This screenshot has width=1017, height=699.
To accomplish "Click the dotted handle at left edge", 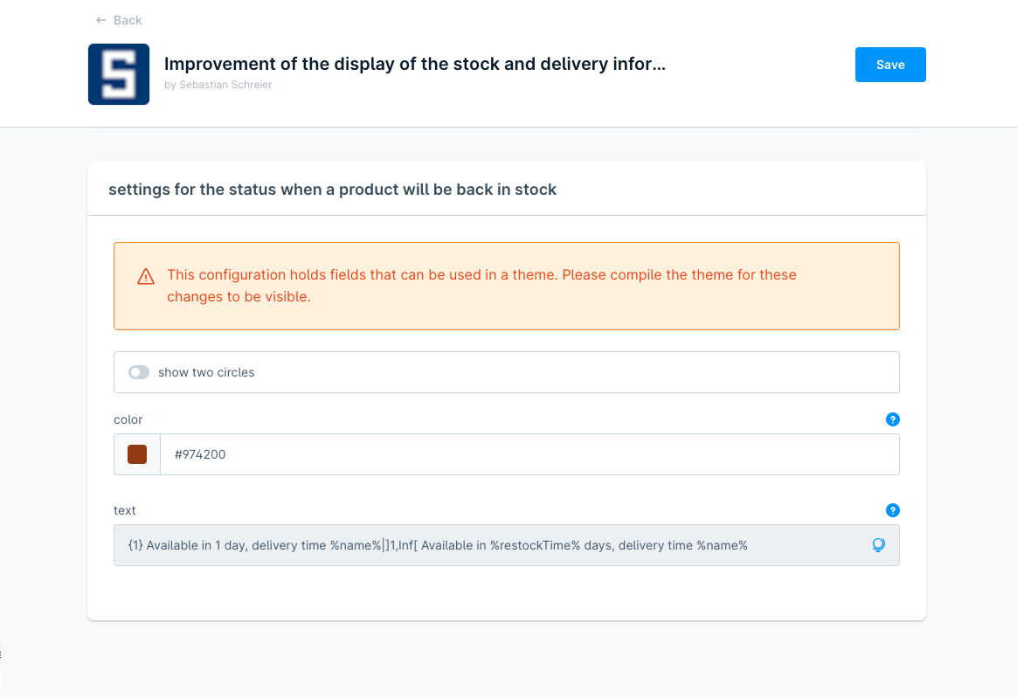I will click(x=2, y=653).
